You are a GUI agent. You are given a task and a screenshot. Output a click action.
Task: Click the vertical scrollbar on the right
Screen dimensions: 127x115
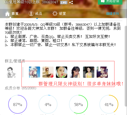point(126,66)
